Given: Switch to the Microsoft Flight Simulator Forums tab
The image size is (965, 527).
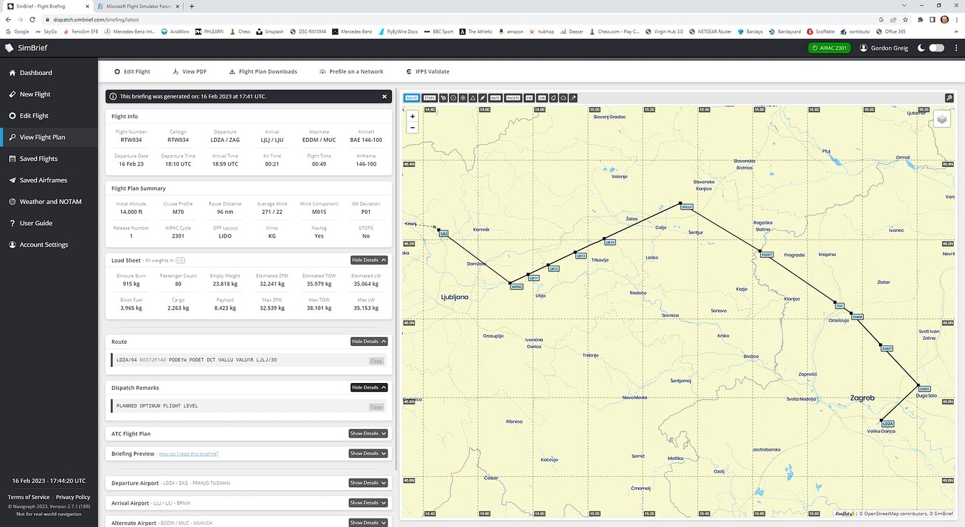Looking at the screenshot, I should pyautogui.click(x=137, y=6).
